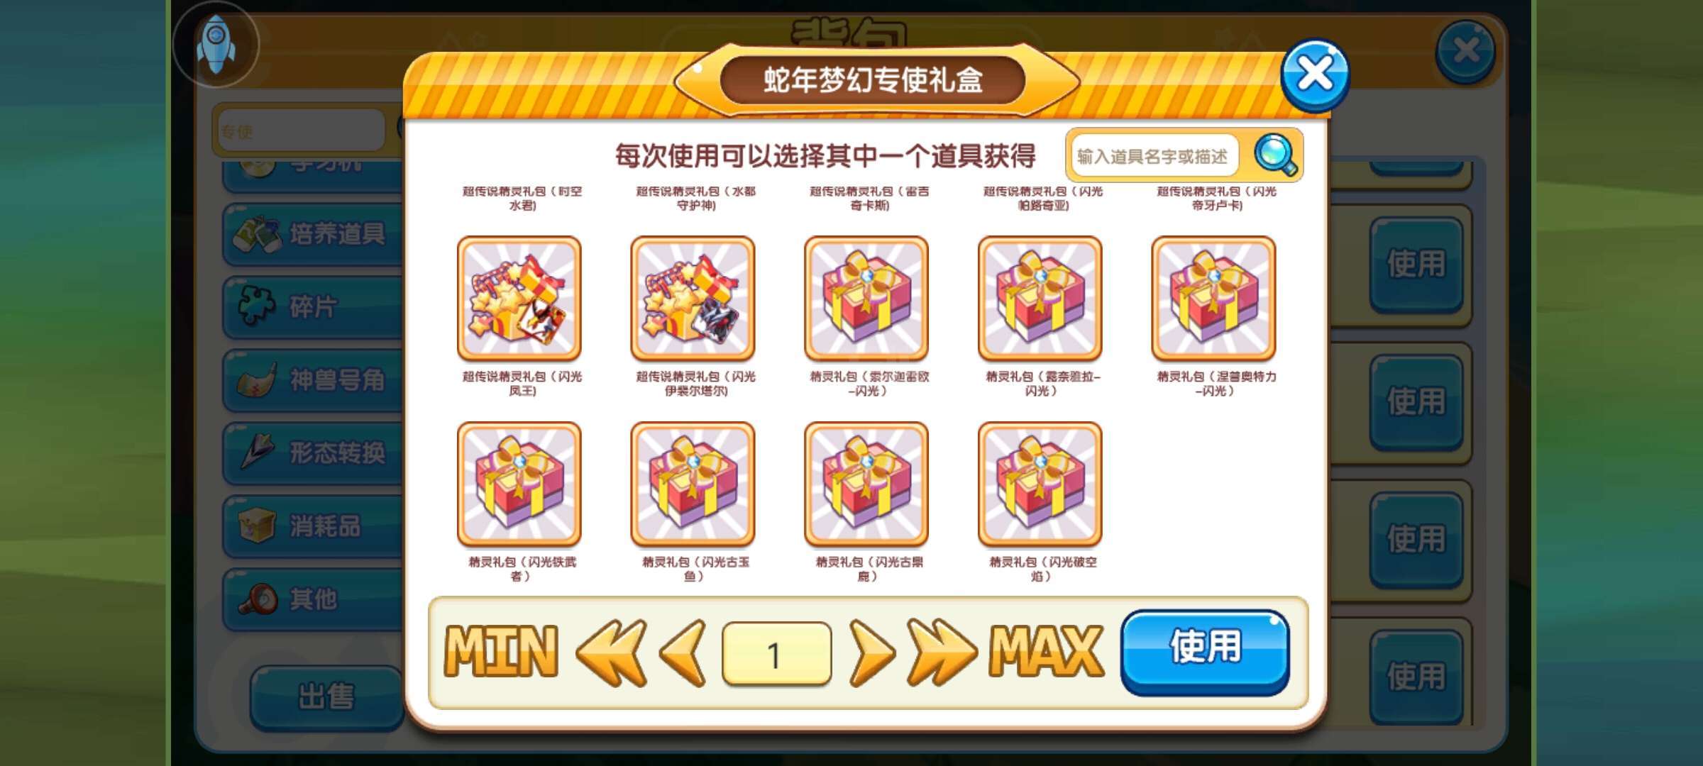Select the 闪光伊裴尔塔尔 gift pack icon

point(693,299)
